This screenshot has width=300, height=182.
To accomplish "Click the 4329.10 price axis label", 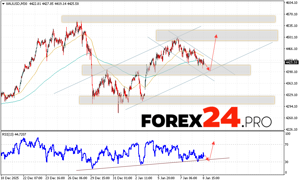I will [292, 95].
